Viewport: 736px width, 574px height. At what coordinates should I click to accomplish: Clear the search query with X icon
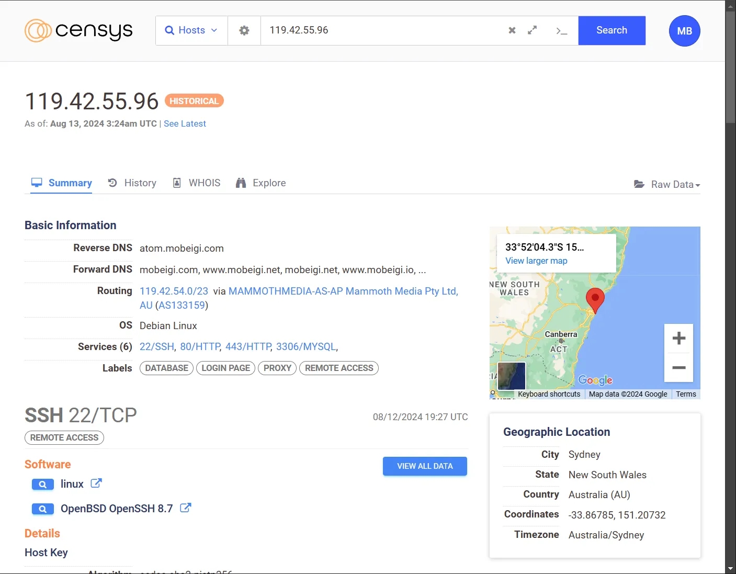(x=512, y=30)
